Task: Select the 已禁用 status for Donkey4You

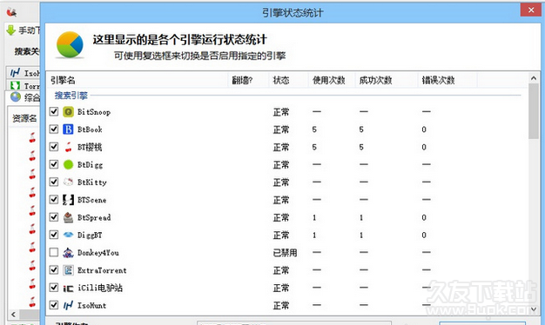Action: (285, 253)
